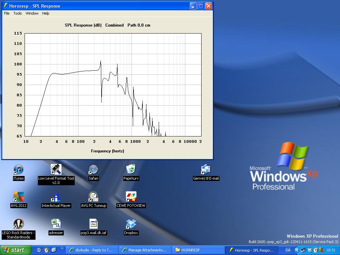Viewport: 340px width, 255px height.
Task: Open the Help menu in Hornresp
Action: (x=45, y=13)
